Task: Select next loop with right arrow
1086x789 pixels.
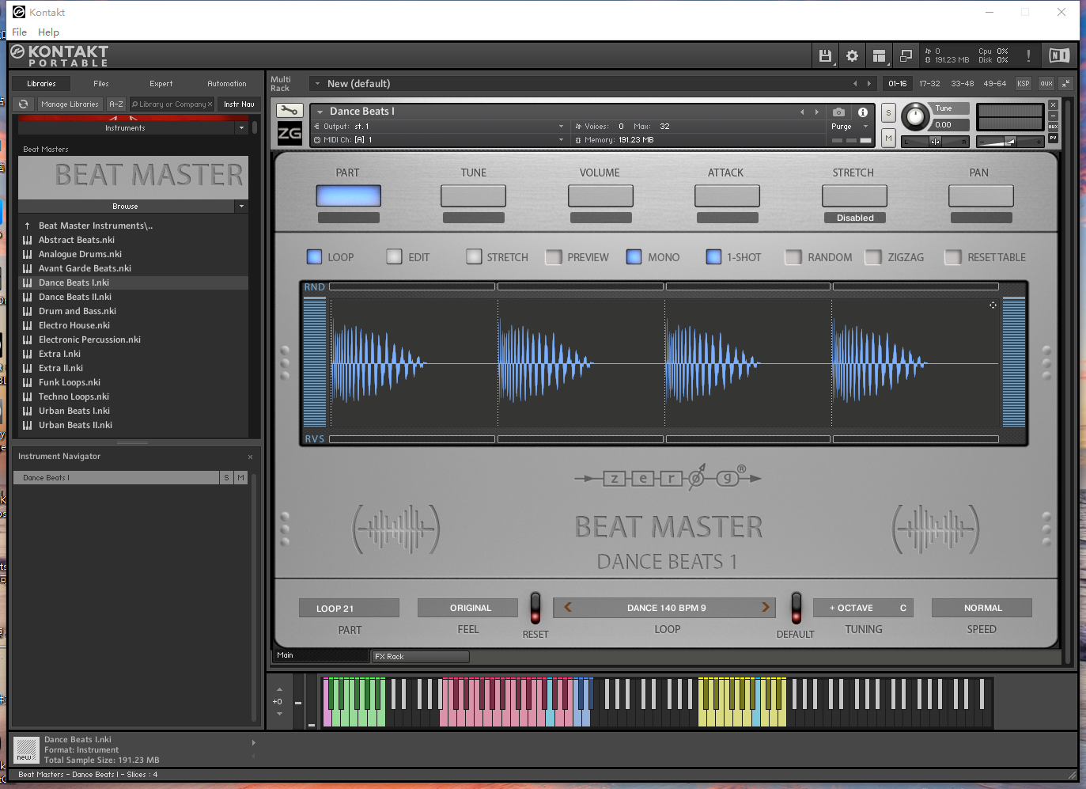Action: 765,608
